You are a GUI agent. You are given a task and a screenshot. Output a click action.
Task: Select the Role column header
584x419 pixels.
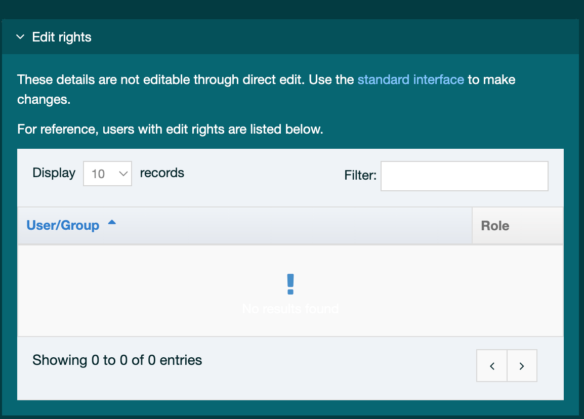click(x=495, y=226)
